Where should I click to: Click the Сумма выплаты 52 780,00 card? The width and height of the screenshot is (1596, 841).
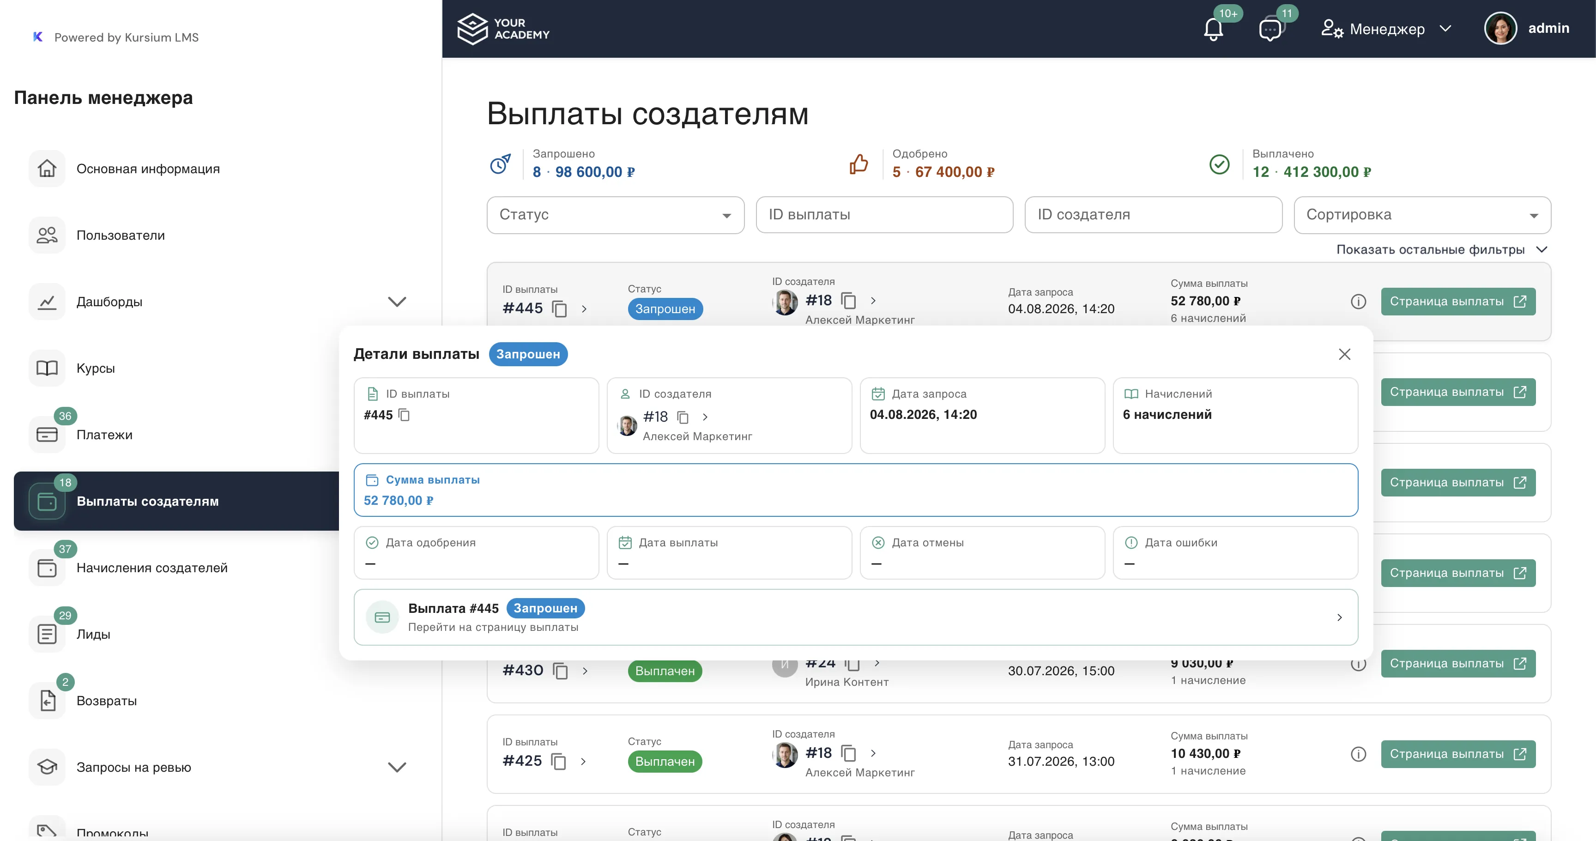click(856, 490)
